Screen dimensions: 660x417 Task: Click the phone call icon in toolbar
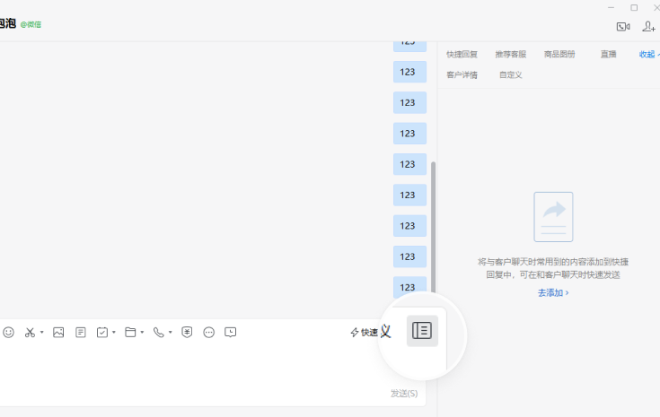[158, 333]
